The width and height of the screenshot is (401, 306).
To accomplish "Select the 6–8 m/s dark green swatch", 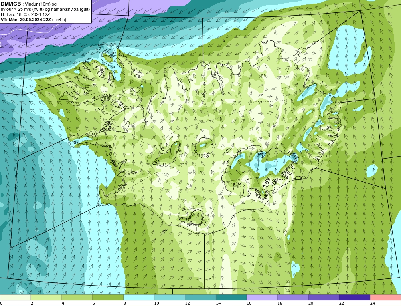I will pyautogui.click(x=108, y=297).
